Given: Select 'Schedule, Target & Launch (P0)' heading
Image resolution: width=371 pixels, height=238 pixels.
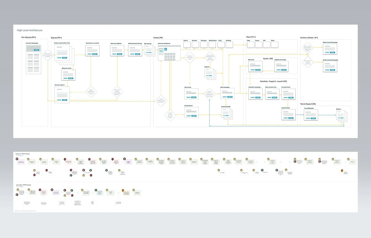Looking at the screenshot, I should pos(273,81).
